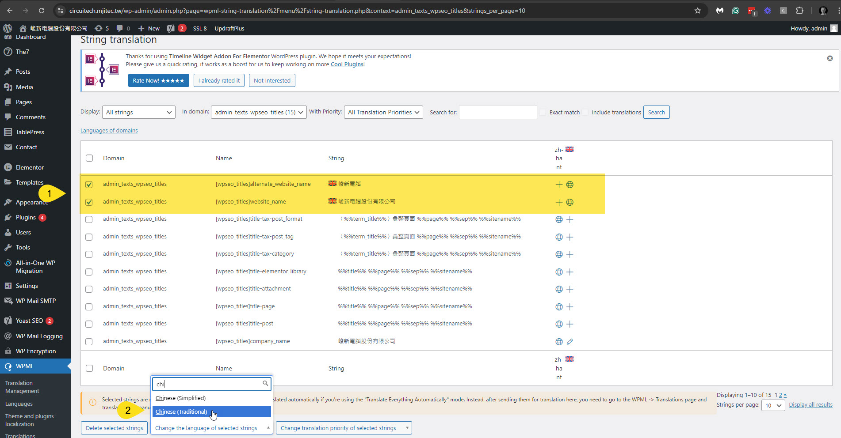
Task: Open Change the language of selected strings dropdown
Action: coord(212,428)
